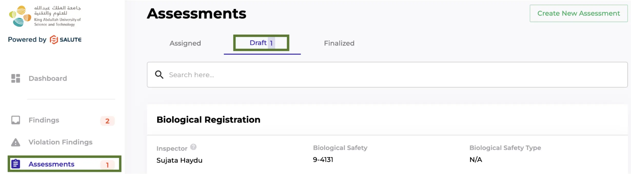Click the Inspector help question mark icon
Screen dimensions: 631x174
click(x=193, y=147)
